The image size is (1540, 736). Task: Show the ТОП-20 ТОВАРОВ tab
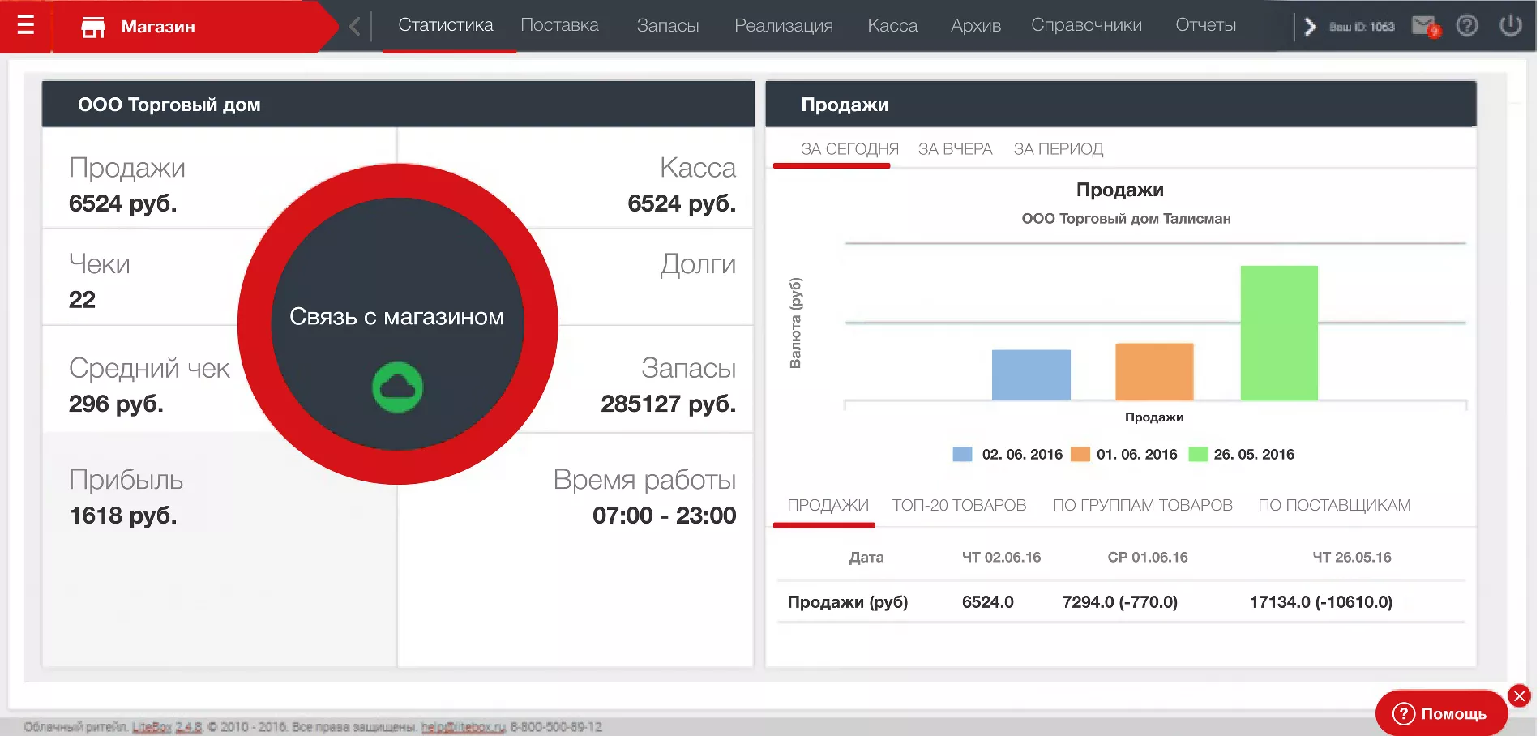point(959,505)
